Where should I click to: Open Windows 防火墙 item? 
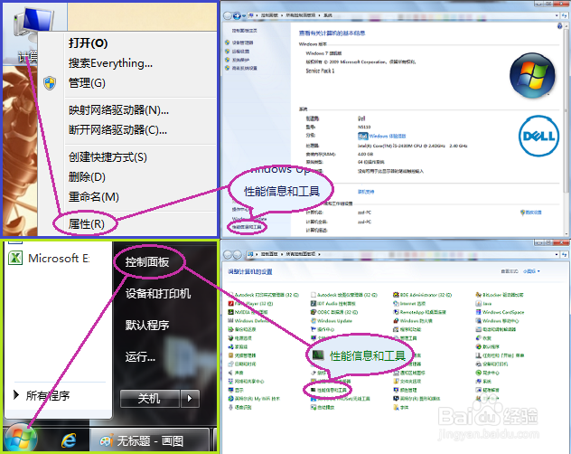[x=413, y=321]
